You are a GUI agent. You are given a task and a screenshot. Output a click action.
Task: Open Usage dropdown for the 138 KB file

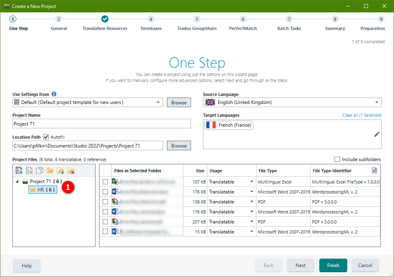coord(251,201)
